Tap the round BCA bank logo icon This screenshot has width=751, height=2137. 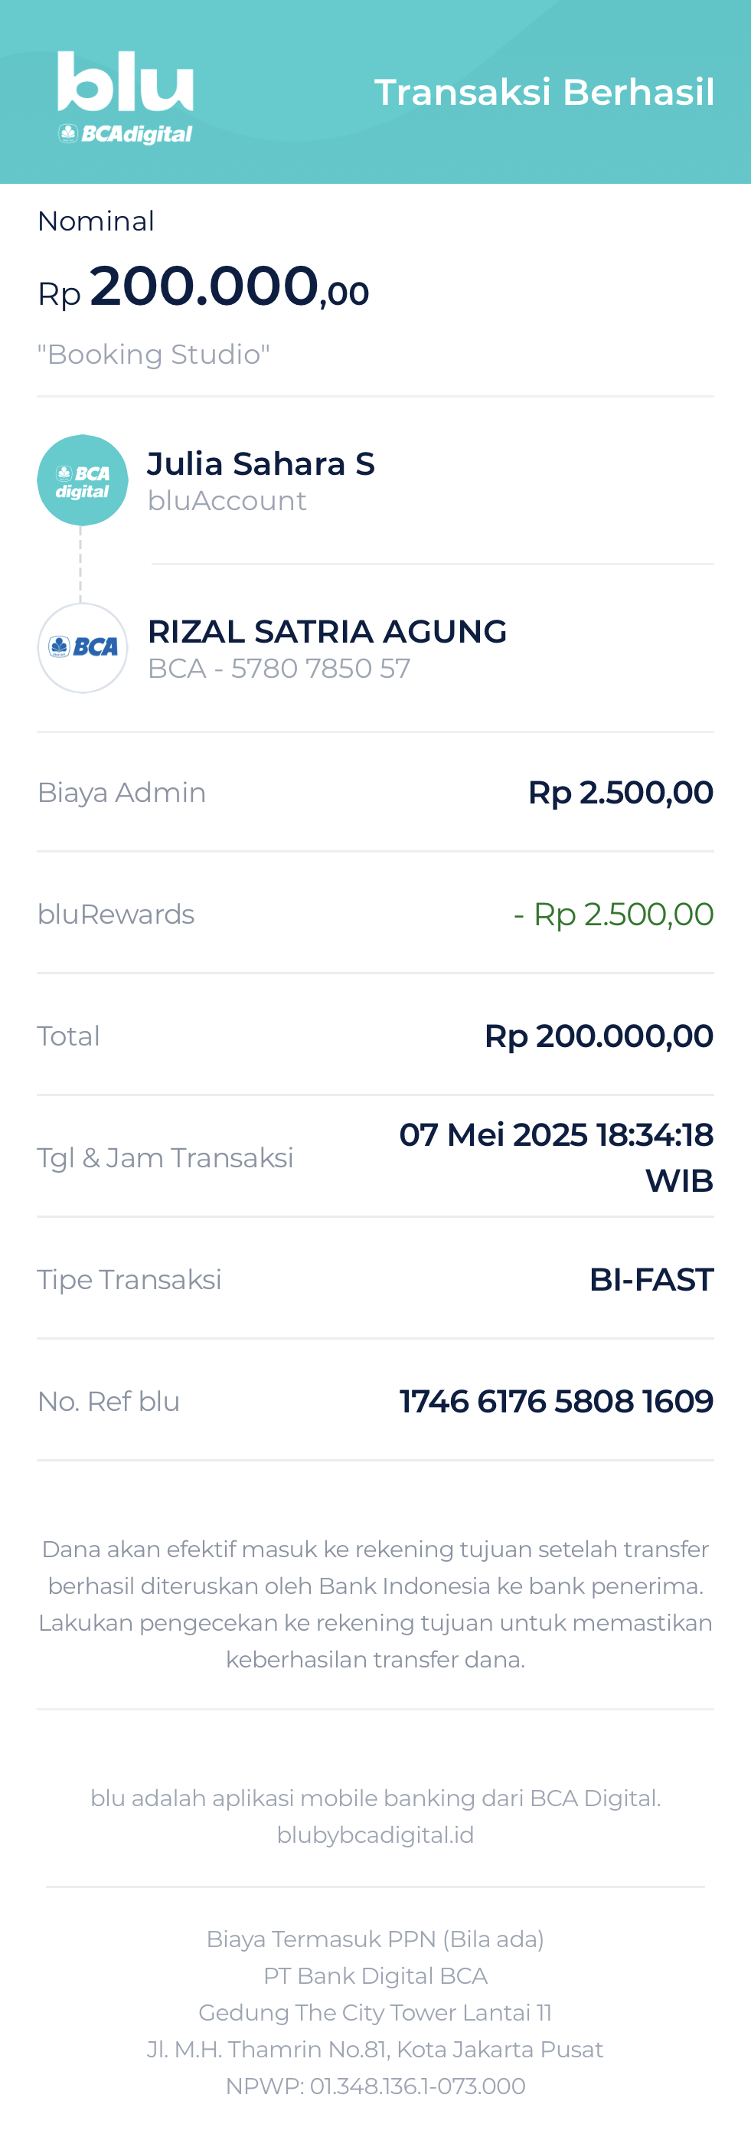tap(82, 648)
